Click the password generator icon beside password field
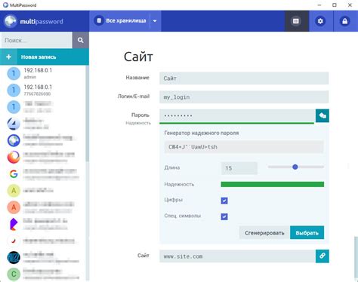The width and height of the screenshot is (358, 282). [323, 115]
